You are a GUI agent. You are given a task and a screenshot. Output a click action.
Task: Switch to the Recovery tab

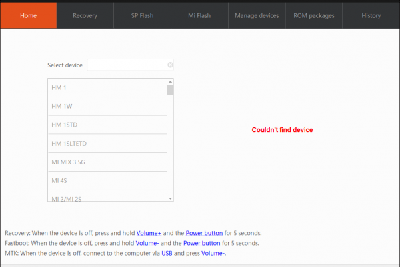(85, 15)
